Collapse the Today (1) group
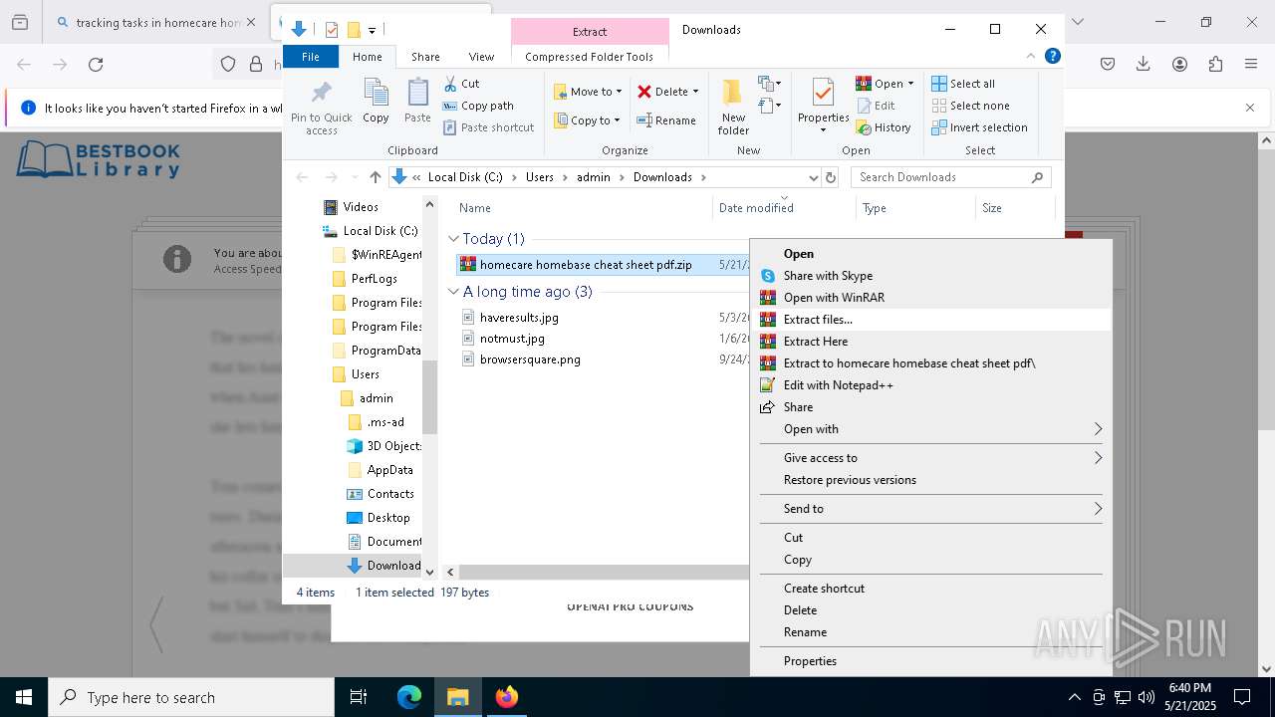Image resolution: width=1275 pixels, height=717 pixels. [453, 239]
